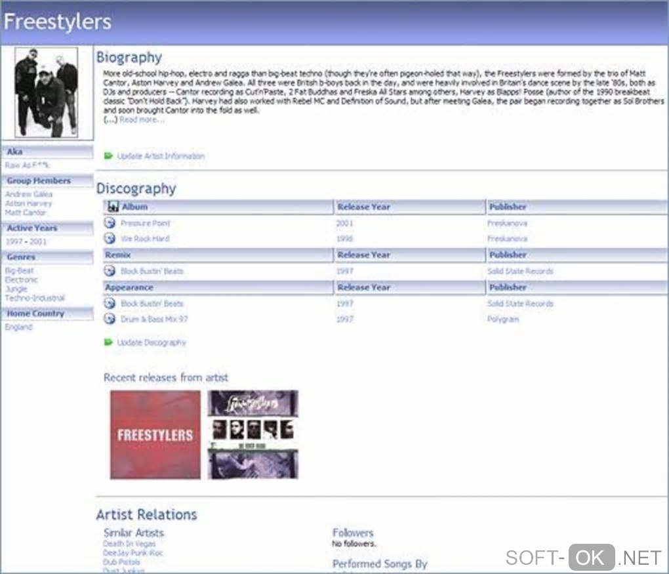Click release year 1998 for We Rock Hard

tap(345, 239)
